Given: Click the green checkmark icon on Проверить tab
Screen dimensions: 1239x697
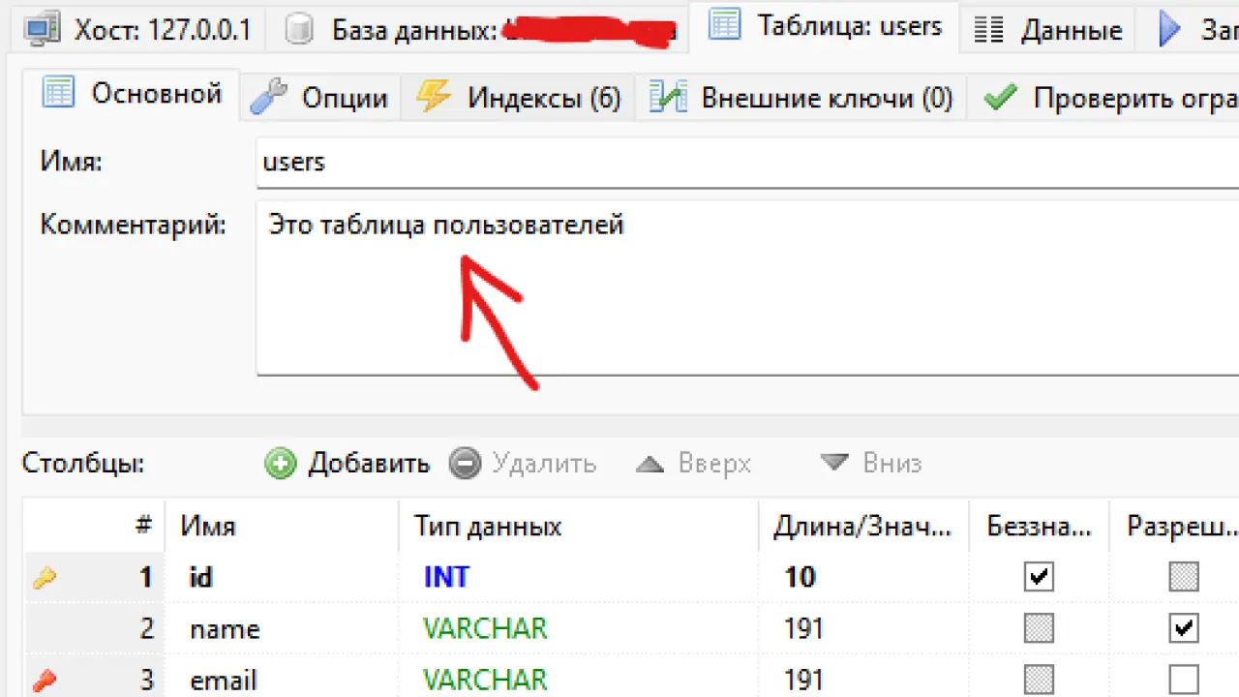Looking at the screenshot, I should (999, 97).
